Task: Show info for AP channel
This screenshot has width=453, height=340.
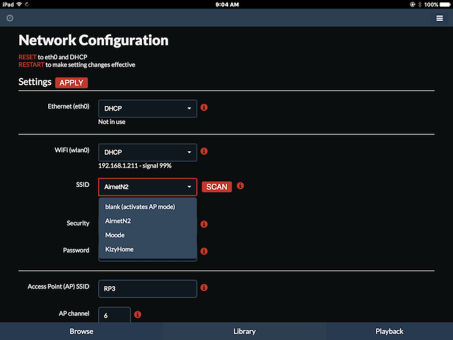Action: point(138,314)
